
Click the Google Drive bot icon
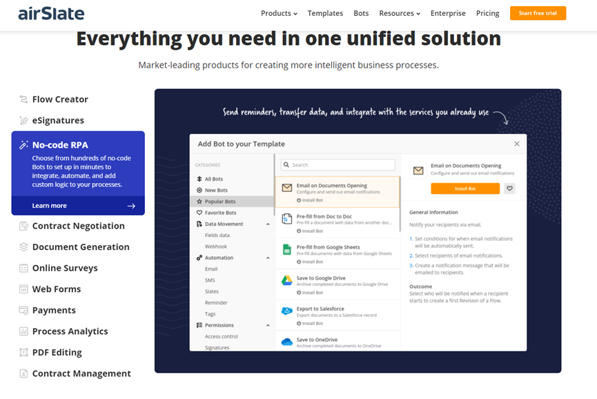pos(286,280)
